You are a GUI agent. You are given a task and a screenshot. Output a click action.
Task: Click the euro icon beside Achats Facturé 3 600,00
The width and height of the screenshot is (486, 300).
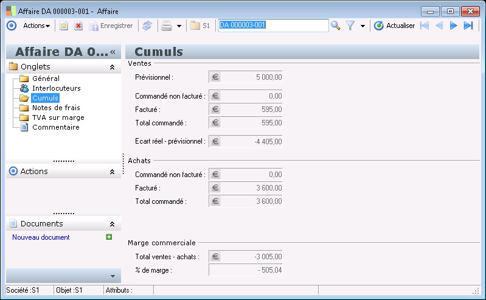pos(215,187)
